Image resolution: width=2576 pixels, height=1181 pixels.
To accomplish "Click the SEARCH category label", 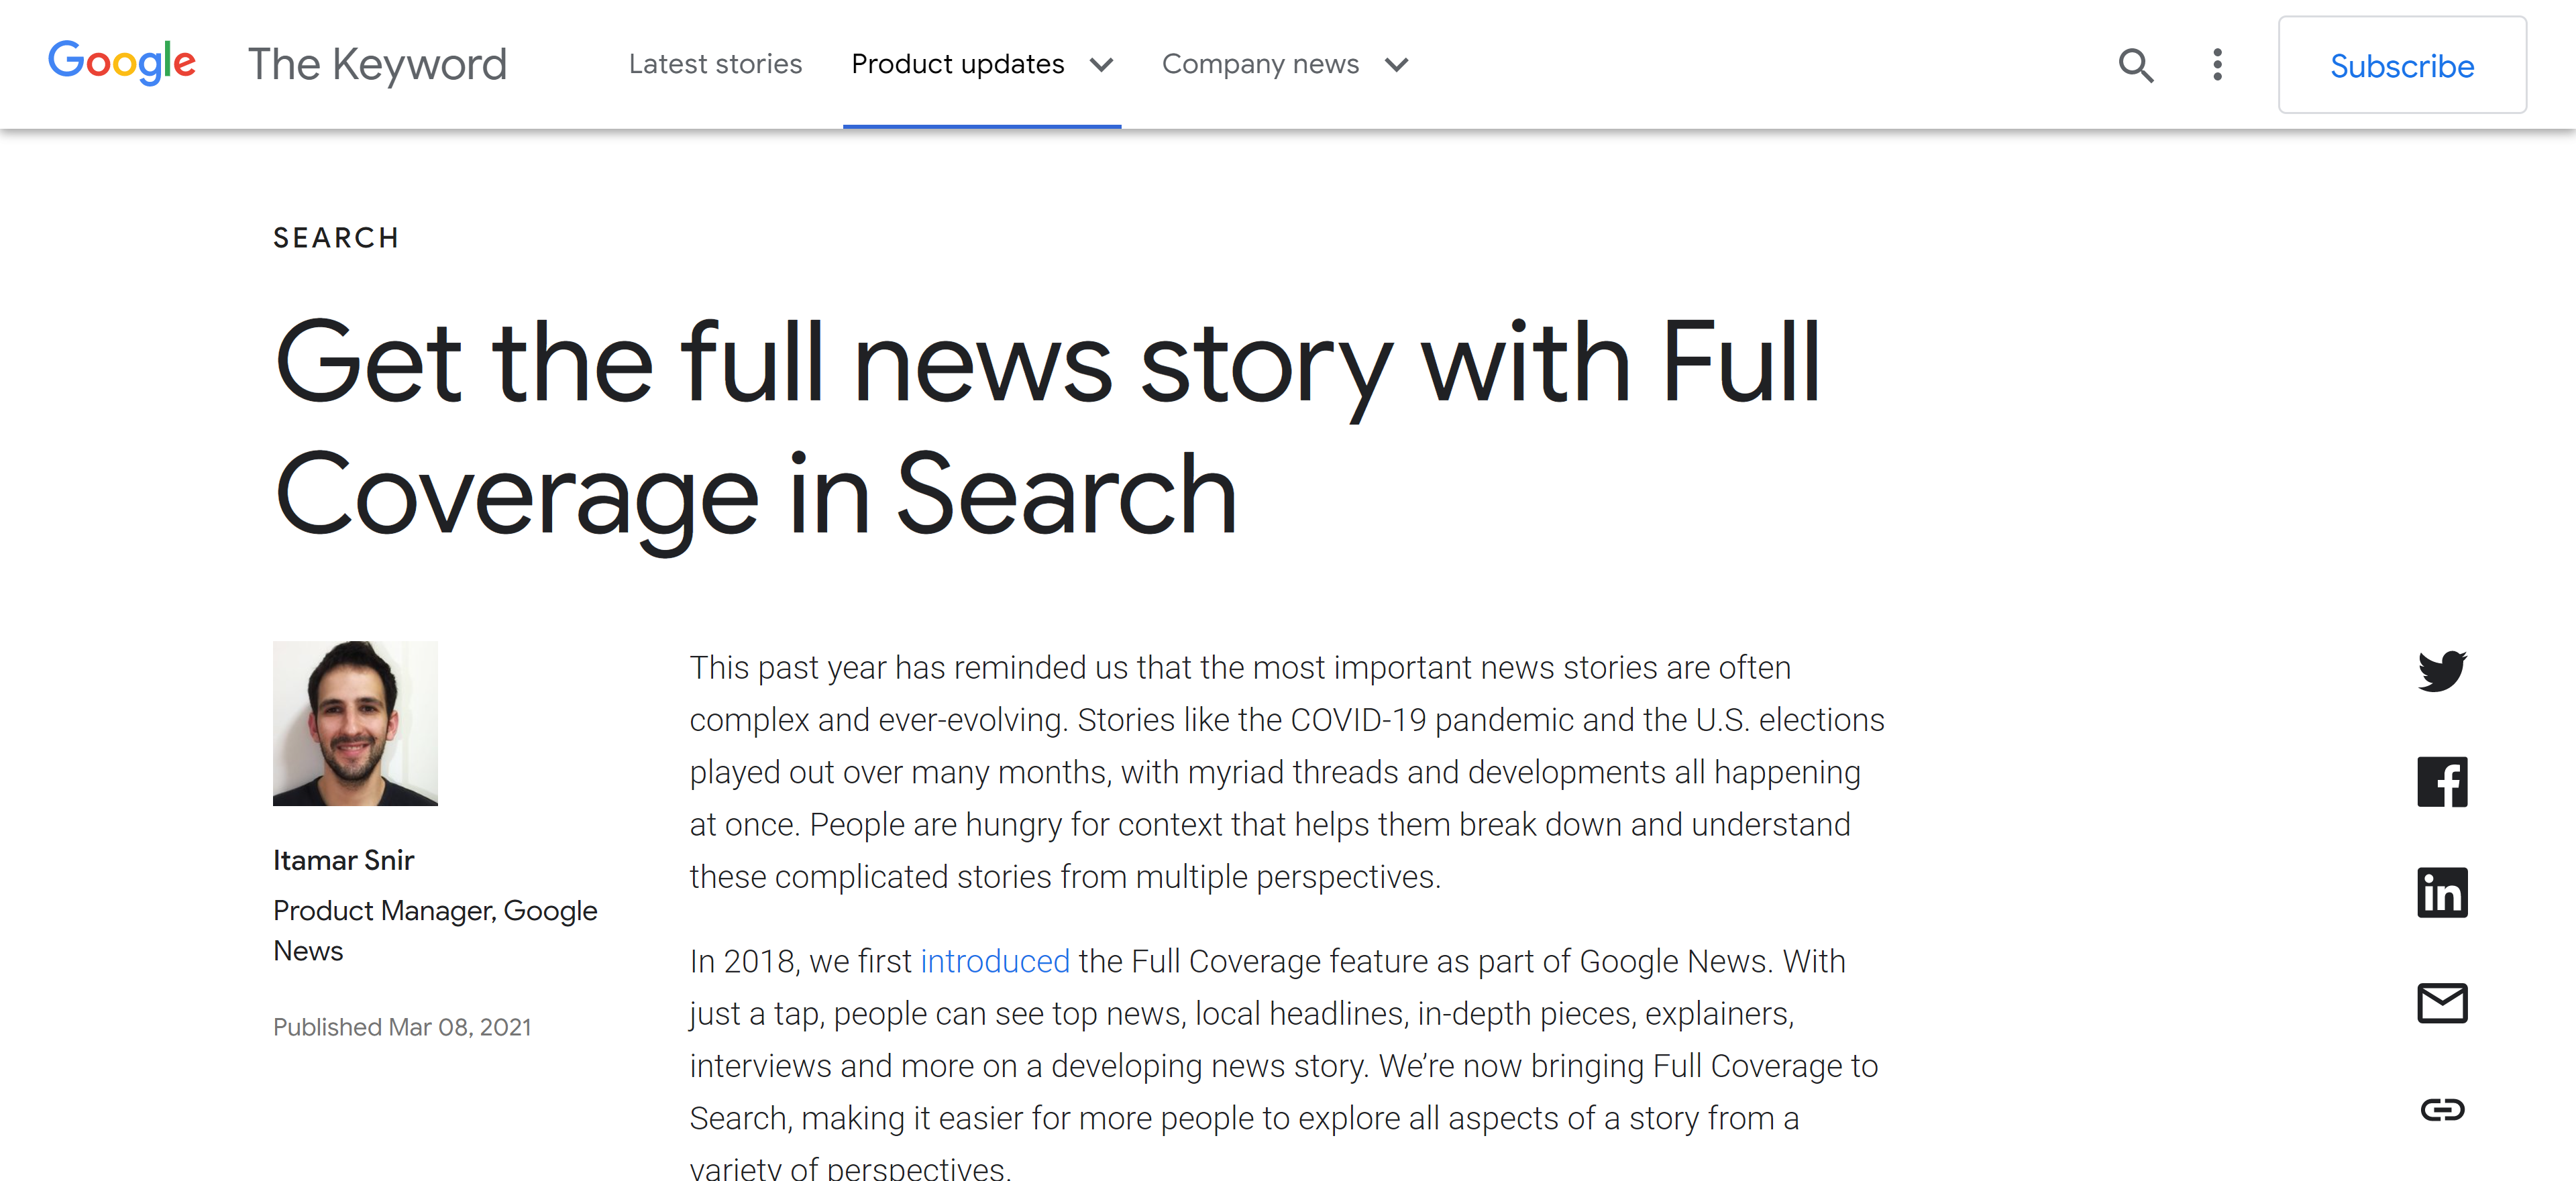I will pyautogui.click(x=336, y=238).
